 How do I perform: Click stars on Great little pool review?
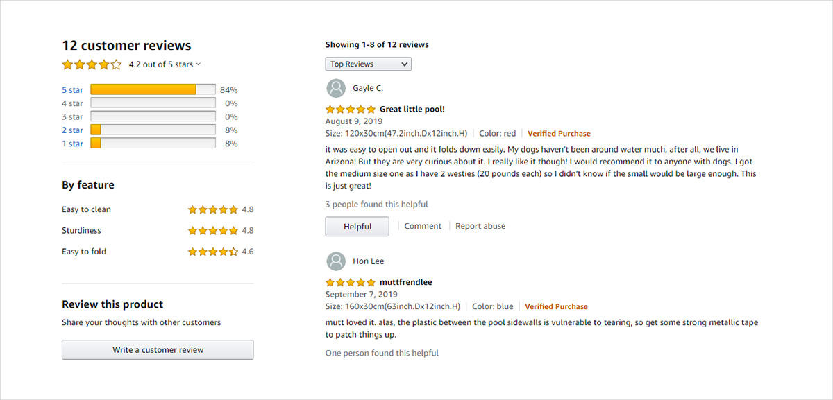[x=350, y=110]
